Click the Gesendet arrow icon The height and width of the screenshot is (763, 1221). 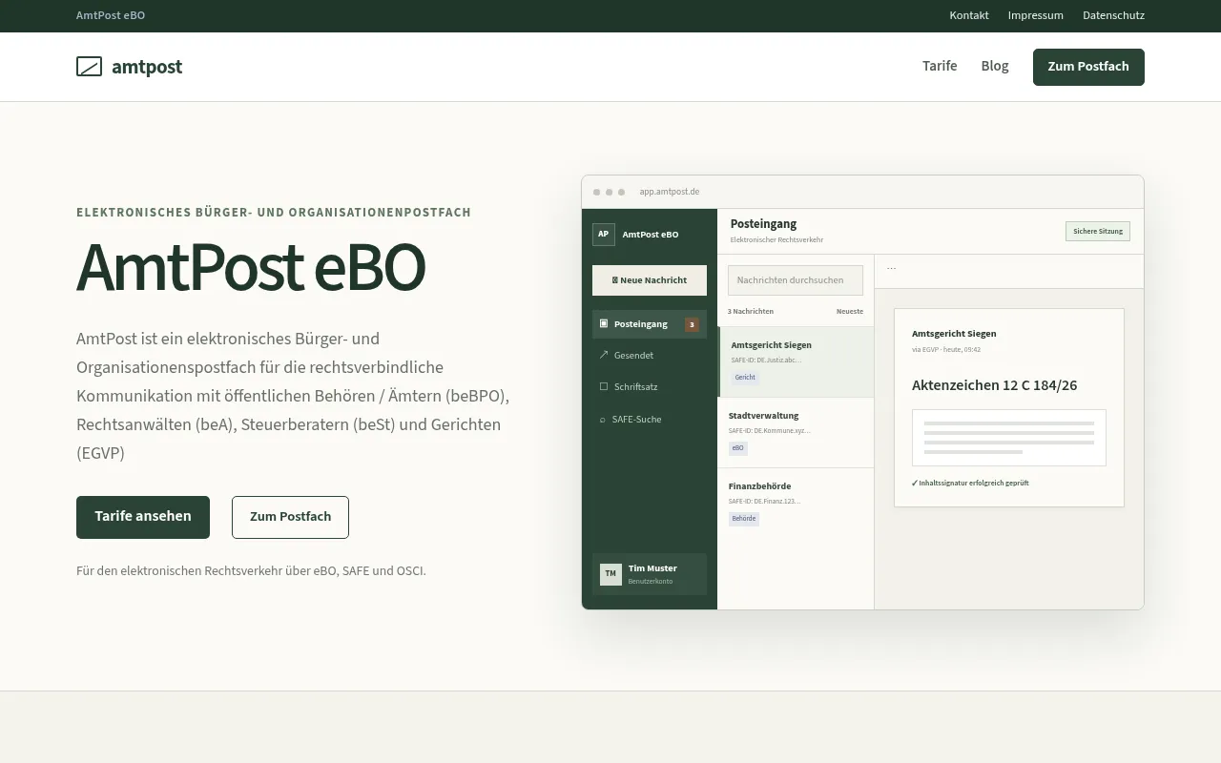604,355
